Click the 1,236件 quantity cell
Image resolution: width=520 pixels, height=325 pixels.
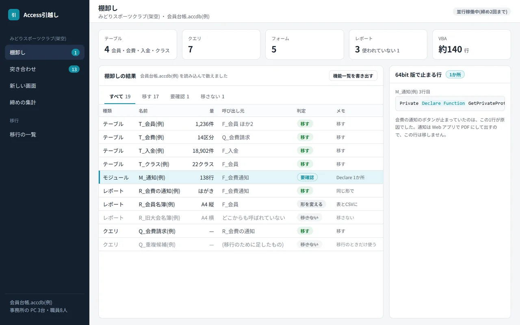(x=204, y=124)
